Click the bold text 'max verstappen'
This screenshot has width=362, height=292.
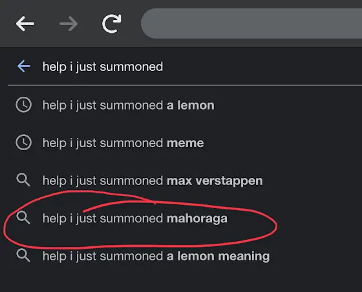click(x=215, y=180)
